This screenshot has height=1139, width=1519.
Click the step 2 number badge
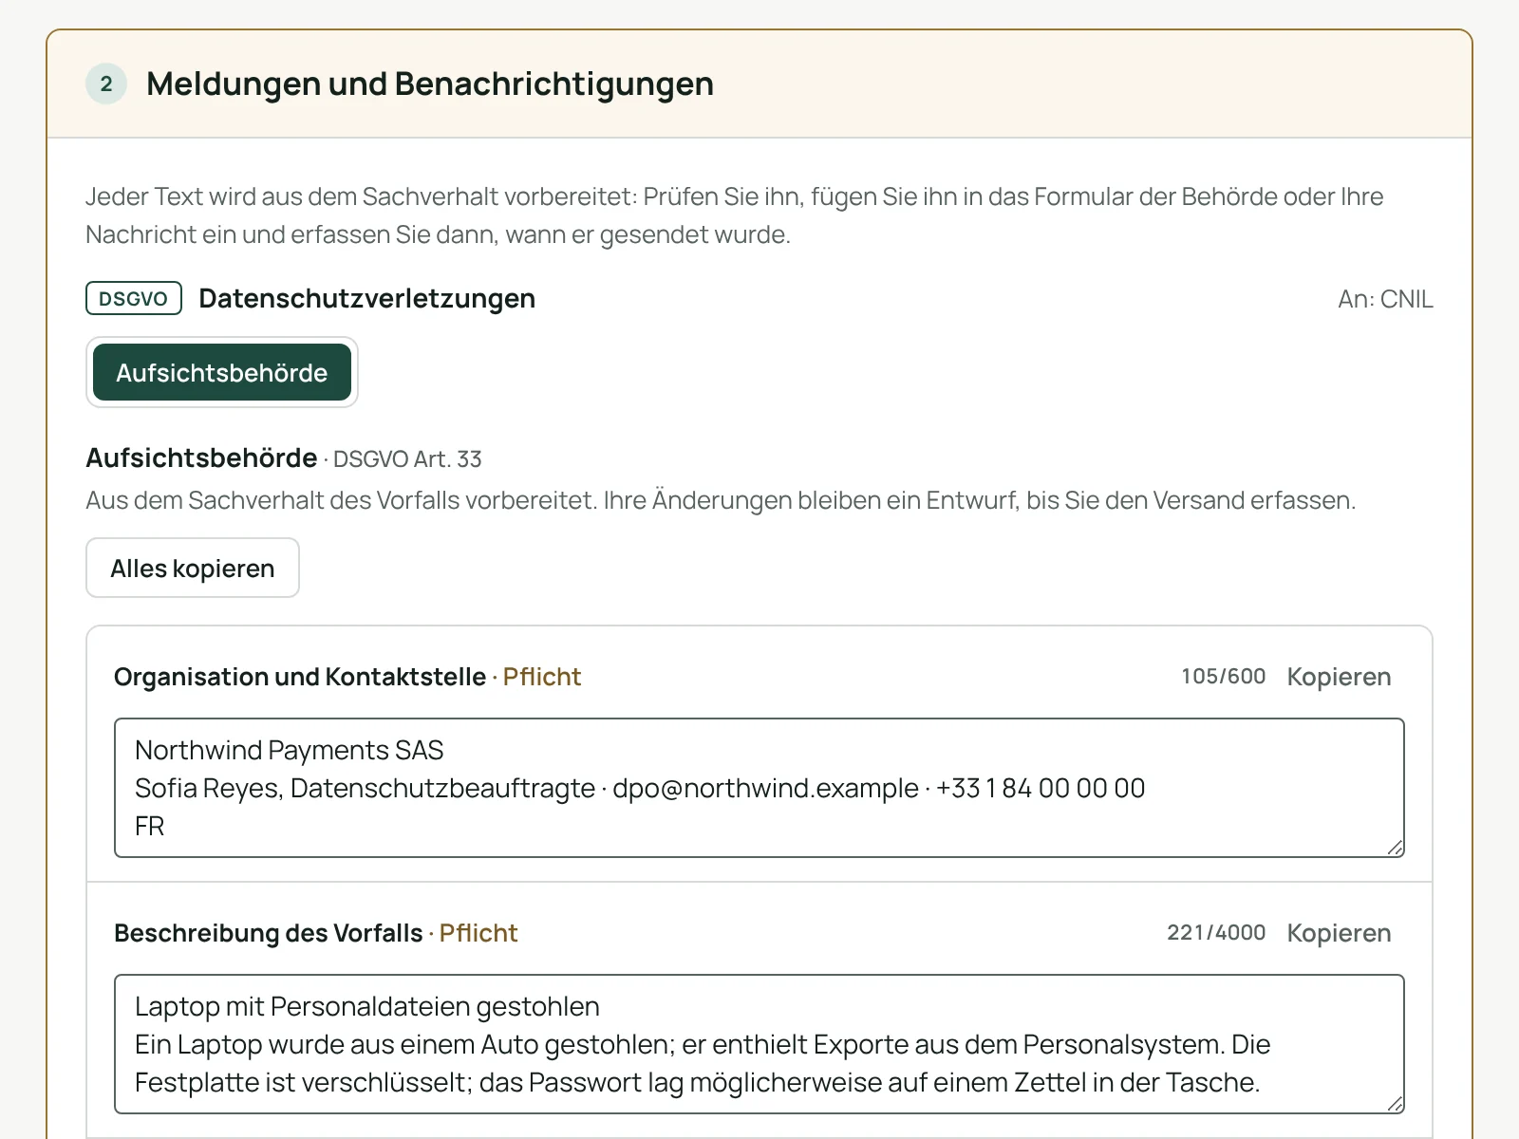106,84
